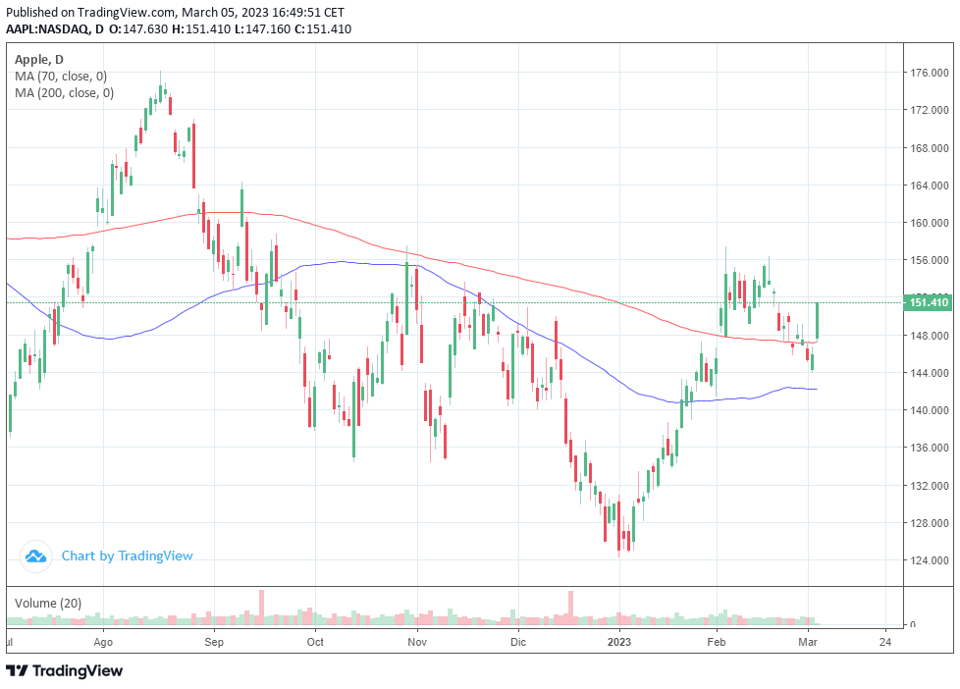Click the 'Oct' month label on time axis
Image resolution: width=960 pixels, height=689 pixels.
point(315,643)
